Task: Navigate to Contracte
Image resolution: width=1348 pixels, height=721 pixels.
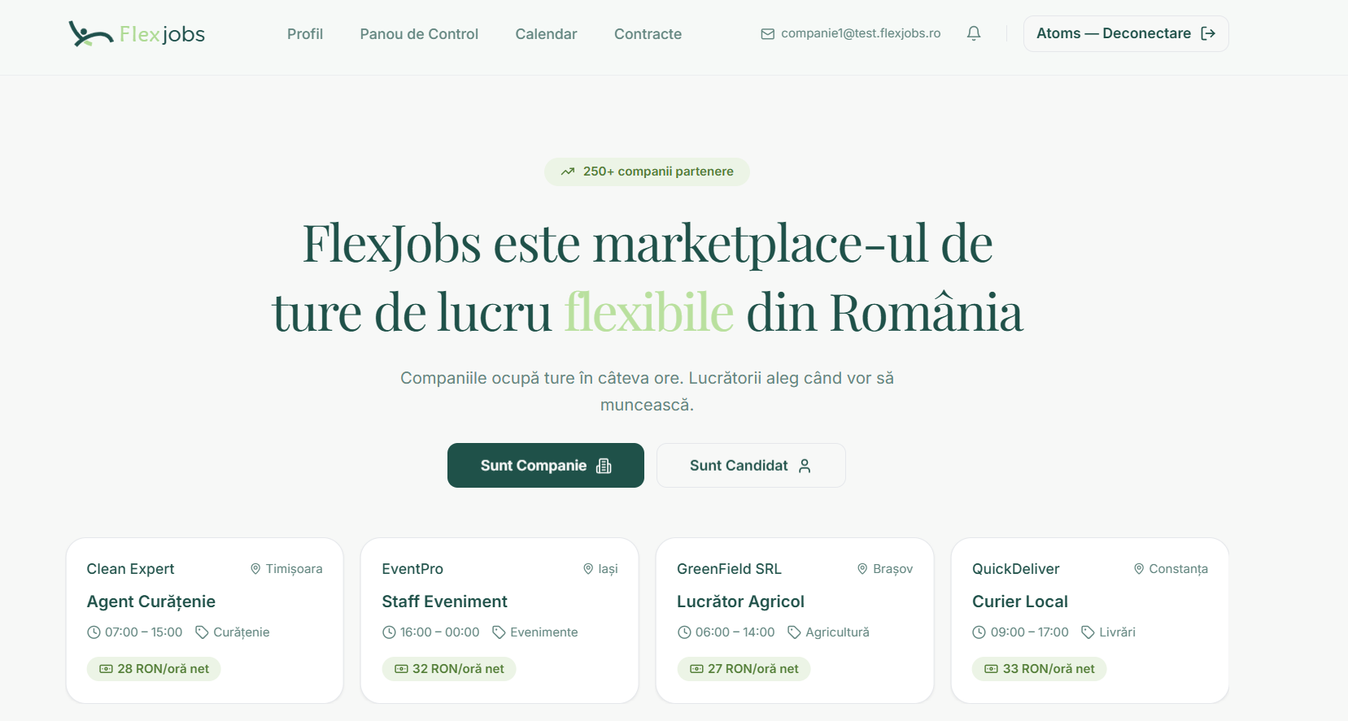Action: 648,34
